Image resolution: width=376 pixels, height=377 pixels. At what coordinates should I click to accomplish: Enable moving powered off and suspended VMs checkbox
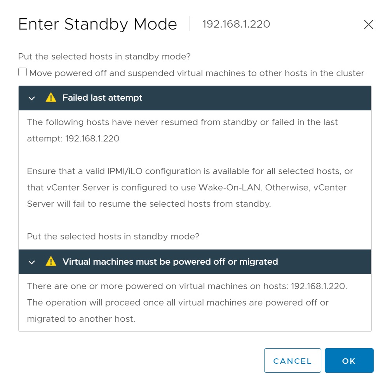click(23, 73)
